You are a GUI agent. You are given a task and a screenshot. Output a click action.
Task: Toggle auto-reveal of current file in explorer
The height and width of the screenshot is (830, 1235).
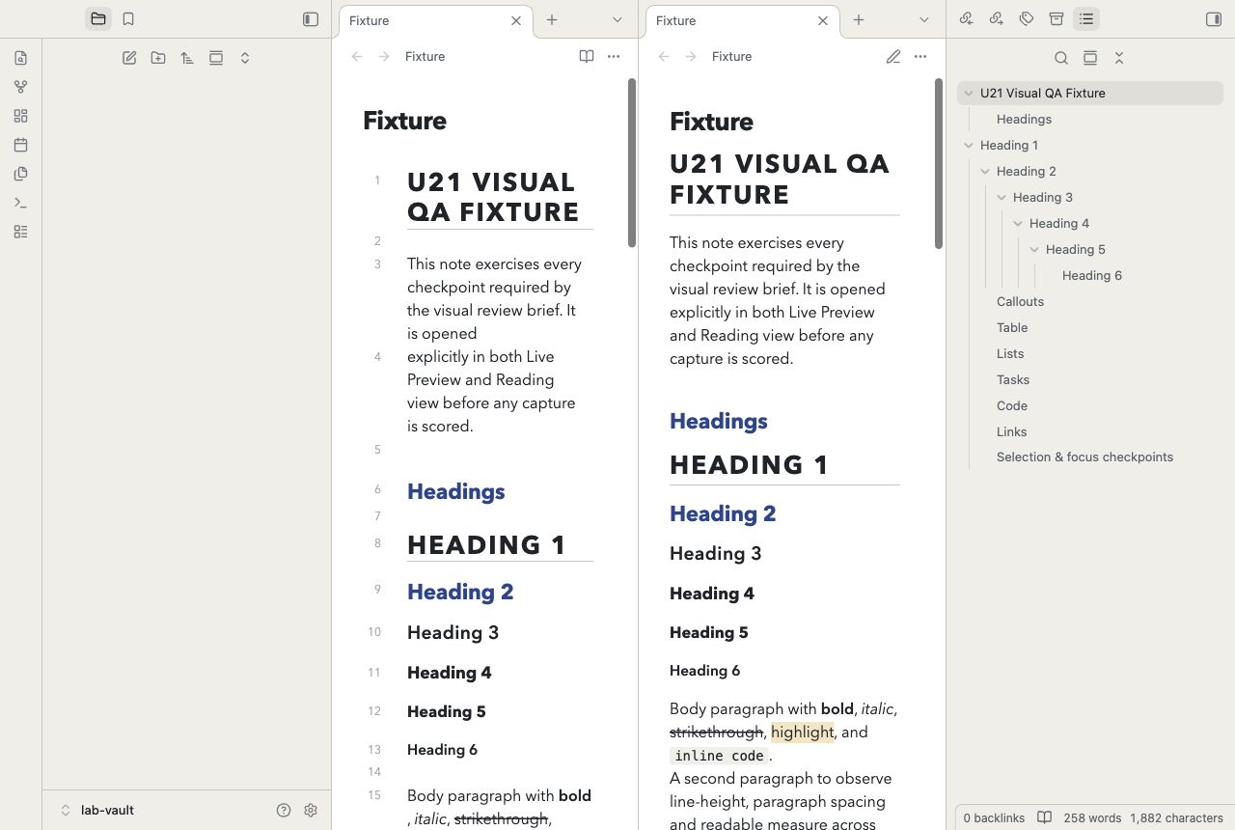(x=216, y=58)
